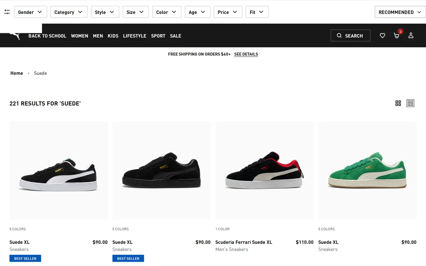Open the Age filter dropdown
The height and width of the screenshot is (266, 426).
197,12
